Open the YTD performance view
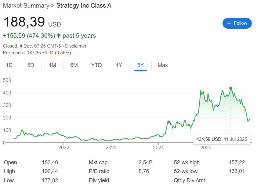This screenshot has height=185, width=268. (x=96, y=65)
